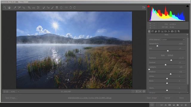Viewport: 191px width, 107px height.
Task: Toggle shadow clipping warning on histogram
Action: pos(149,6)
